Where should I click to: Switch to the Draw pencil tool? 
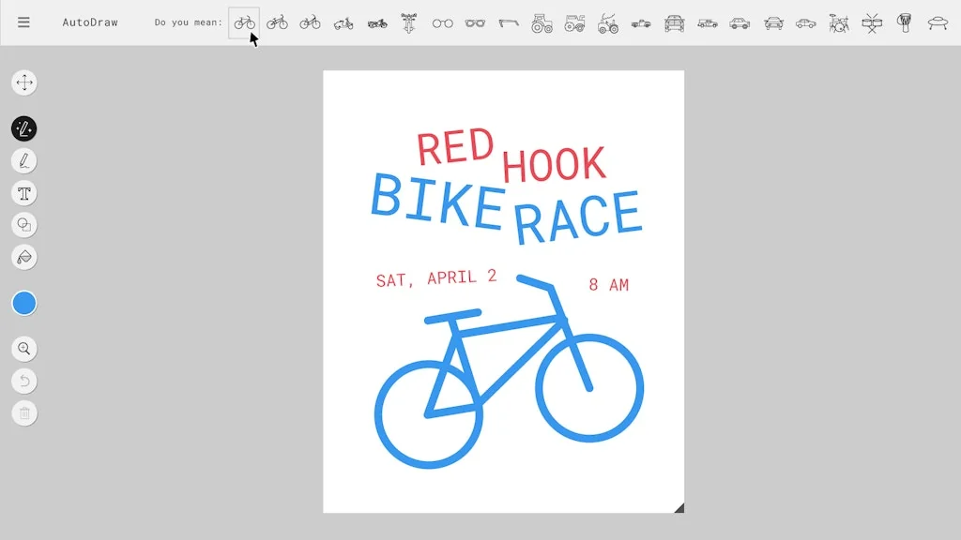coord(24,160)
